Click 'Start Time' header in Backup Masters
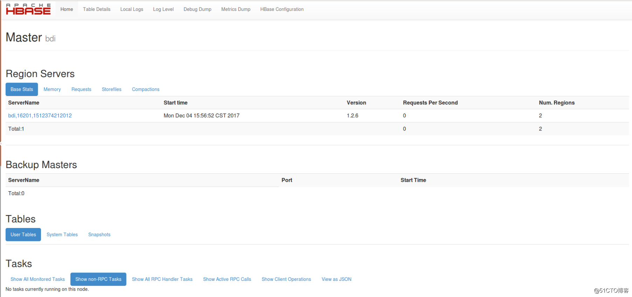The height and width of the screenshot is (297, 632). pyautogui.click(x=413, y=180)
